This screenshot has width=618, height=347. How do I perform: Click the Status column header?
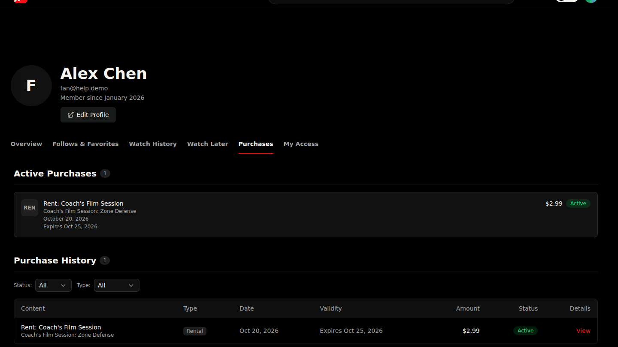click(x=528, y=308)
